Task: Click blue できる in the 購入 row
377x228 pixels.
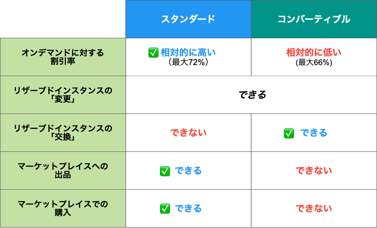Action: 188,209
